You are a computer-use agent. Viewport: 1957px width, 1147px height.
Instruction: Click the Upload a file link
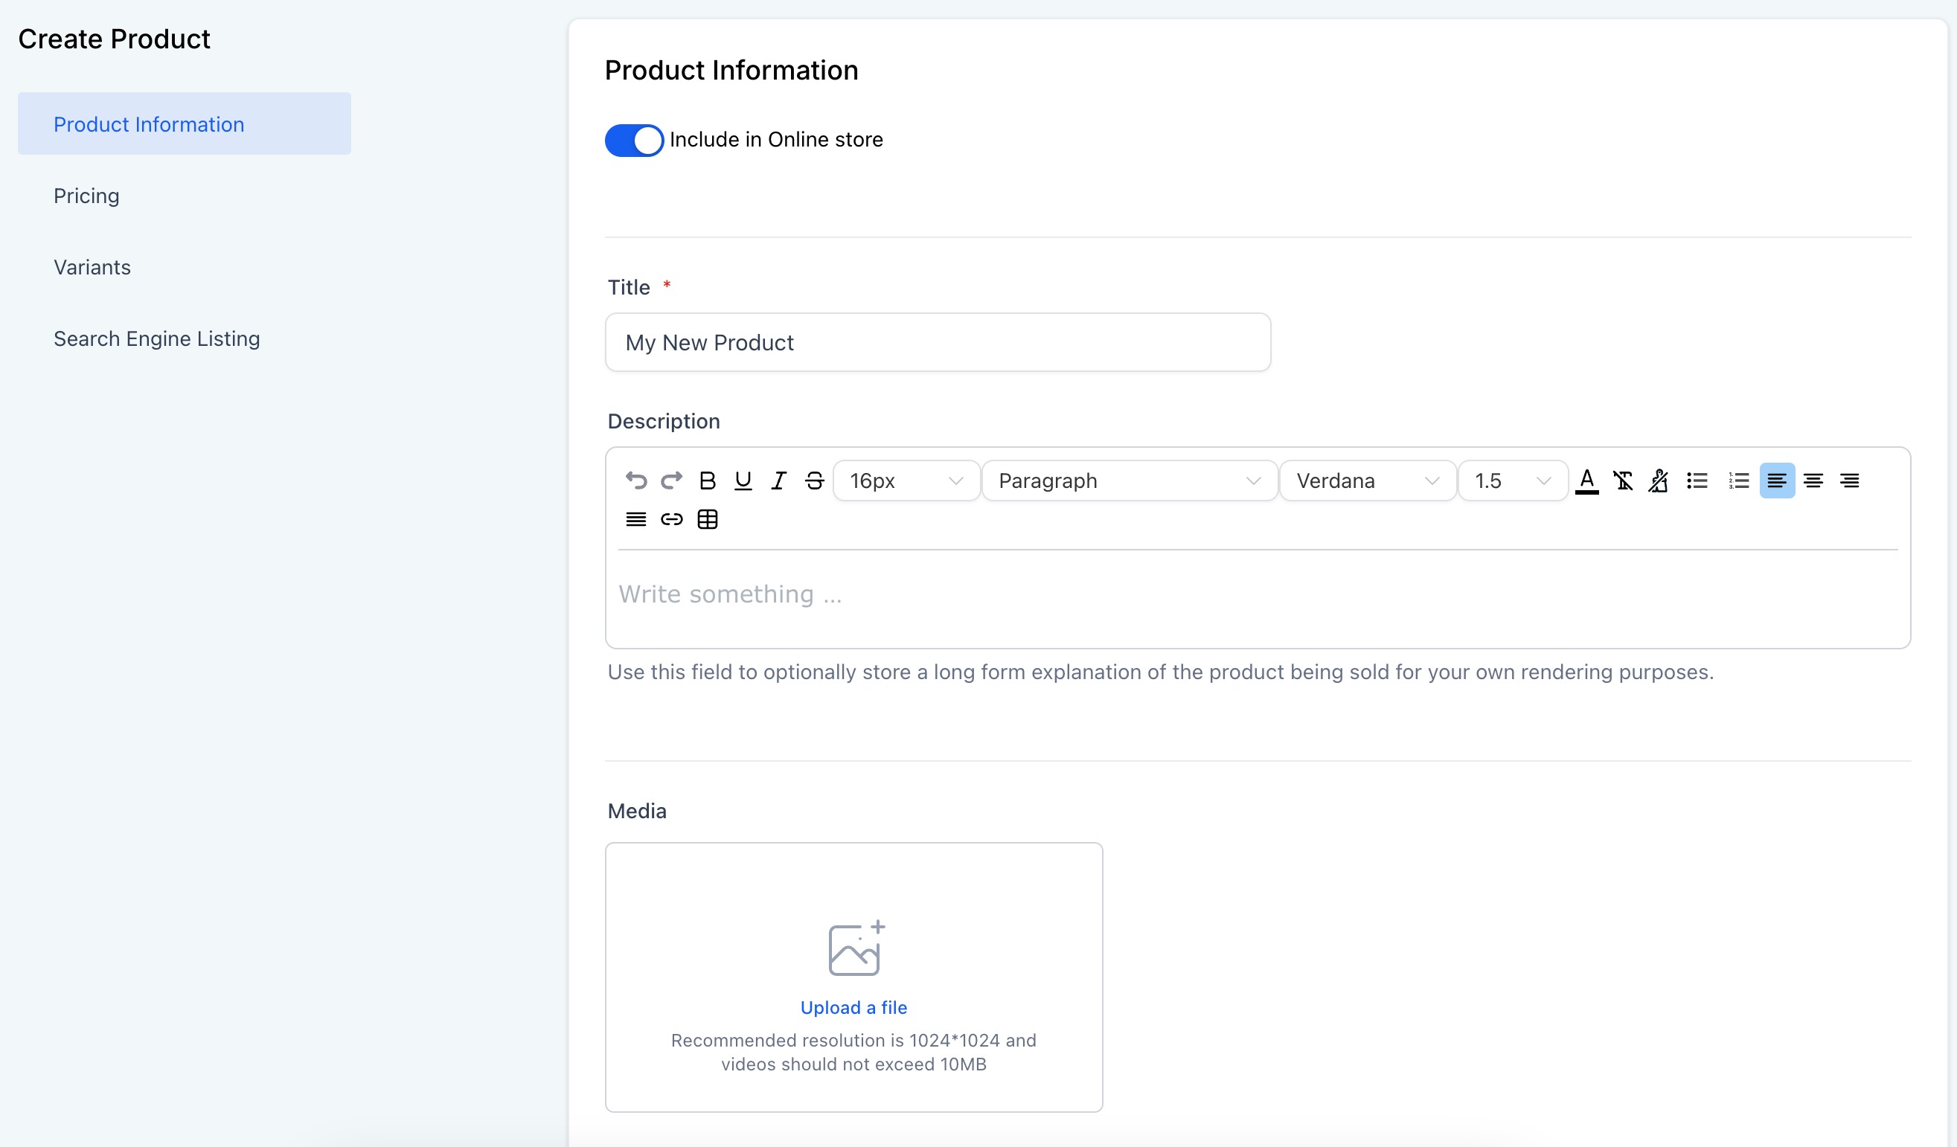853,1006
